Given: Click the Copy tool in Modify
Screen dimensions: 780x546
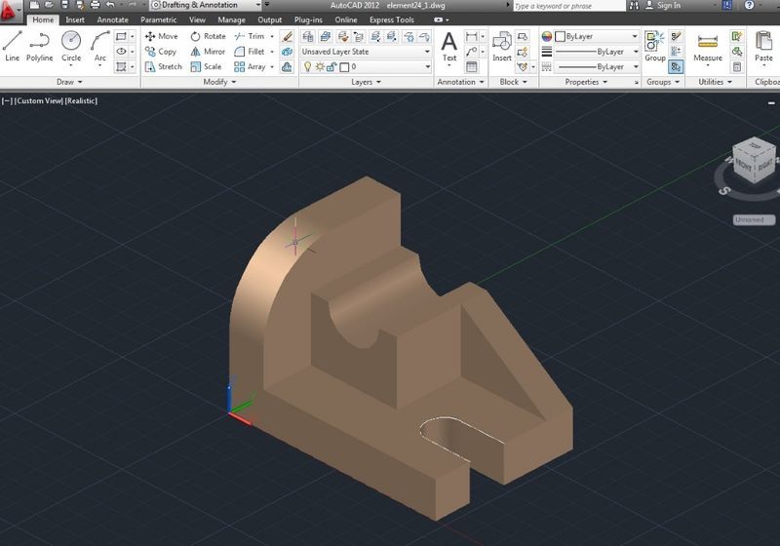Looking at the screenshot, I should [x=161, y=52].
